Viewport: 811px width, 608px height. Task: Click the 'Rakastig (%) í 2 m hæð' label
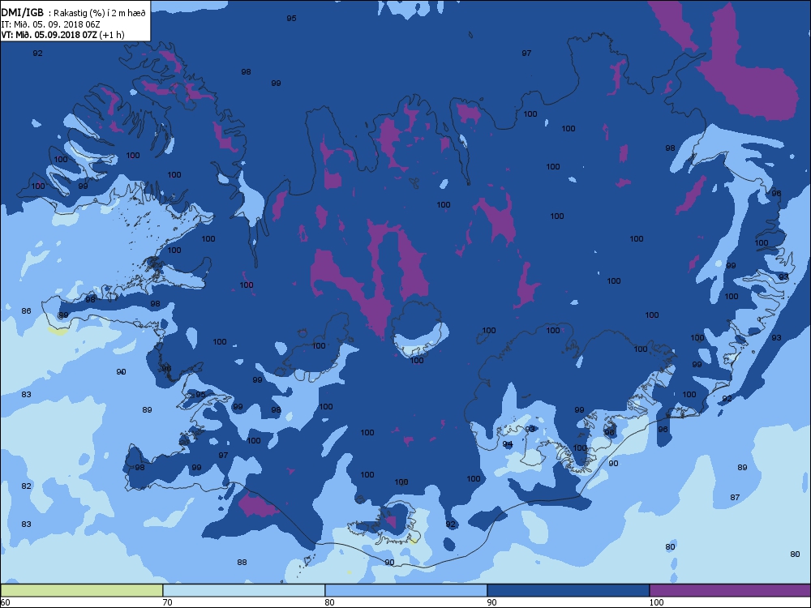[x=101, y=14]
